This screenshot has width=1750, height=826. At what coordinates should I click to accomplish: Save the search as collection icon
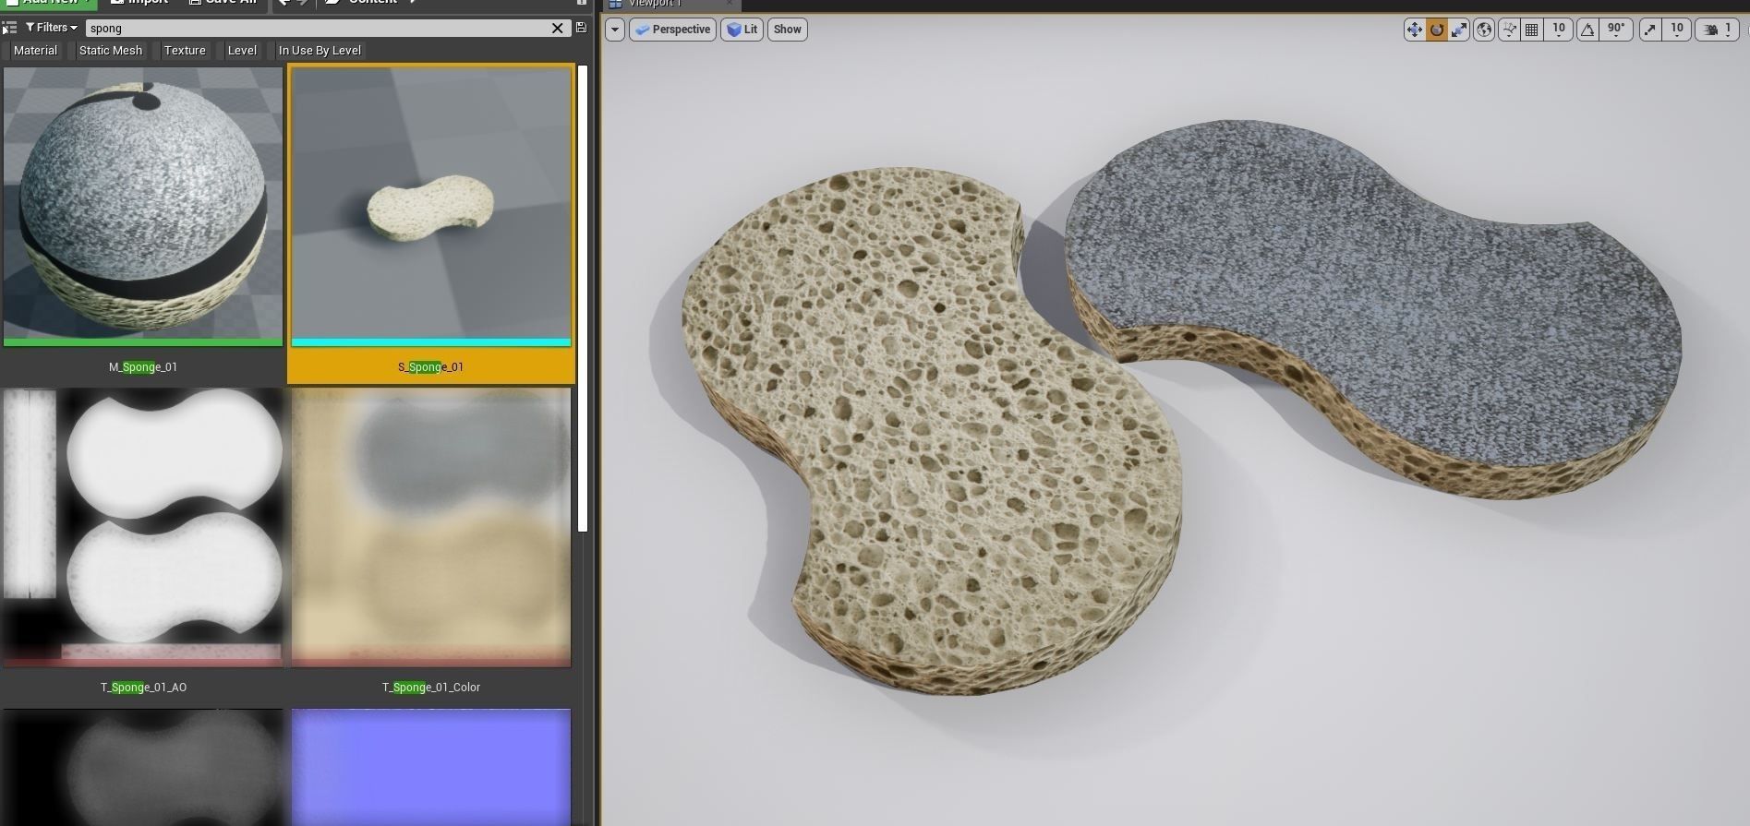(x=581, y=28)
